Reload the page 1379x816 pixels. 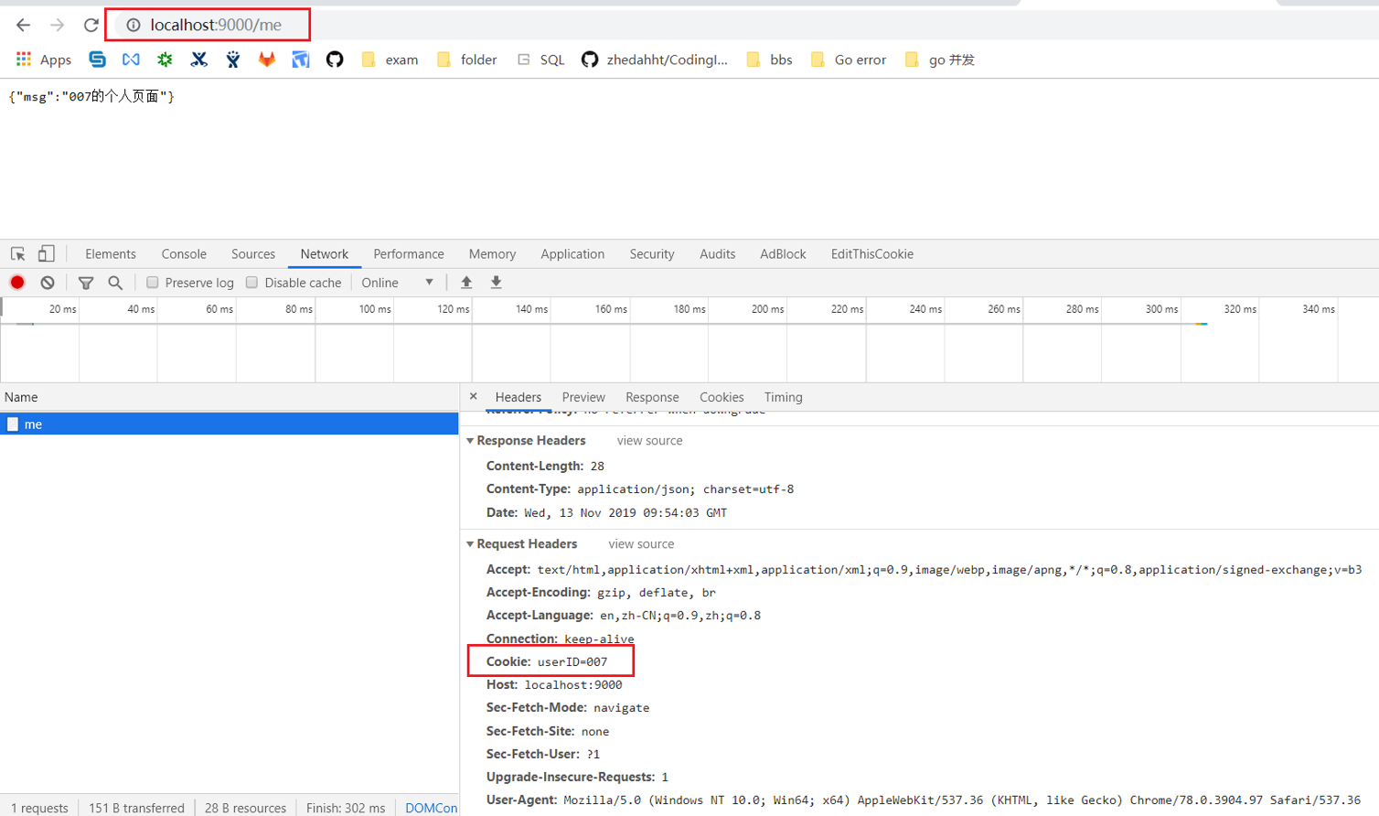[x=91, y=25]
